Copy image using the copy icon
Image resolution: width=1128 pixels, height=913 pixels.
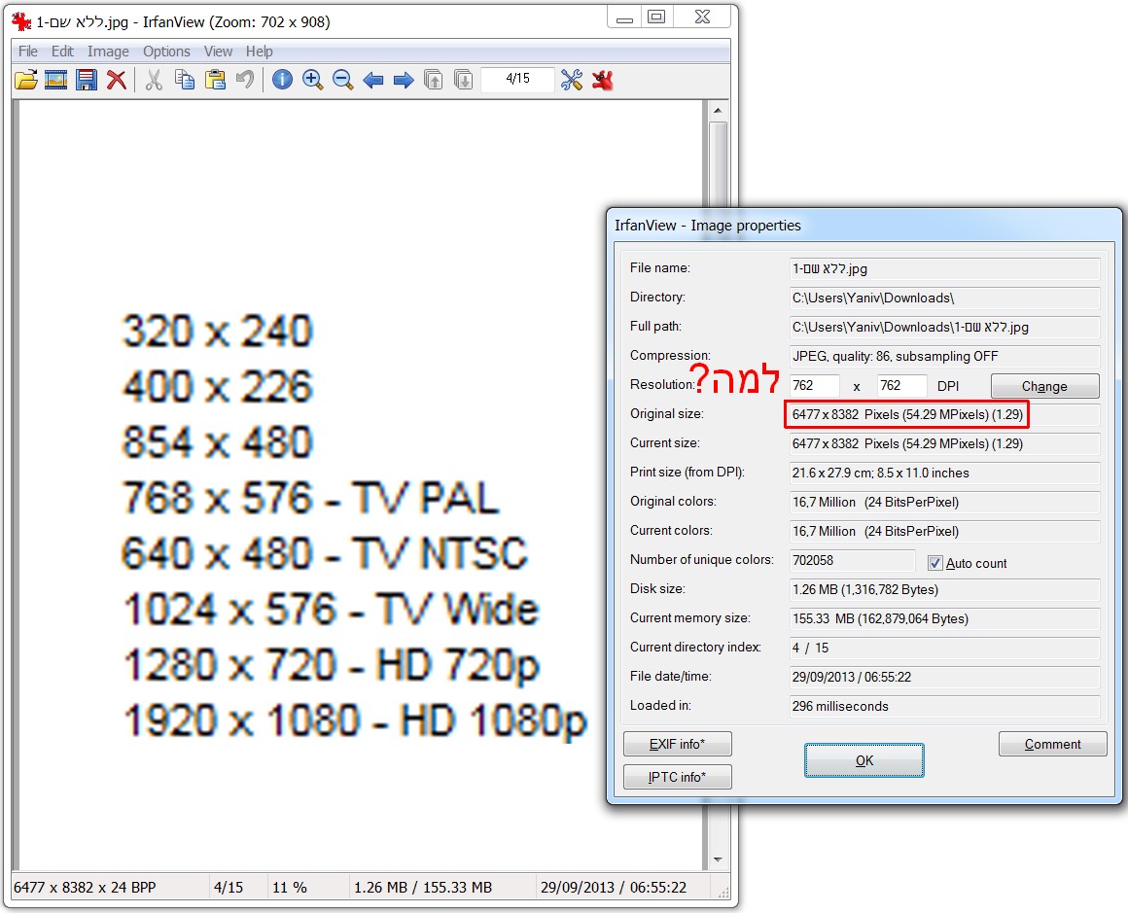(x=185, y=80)
